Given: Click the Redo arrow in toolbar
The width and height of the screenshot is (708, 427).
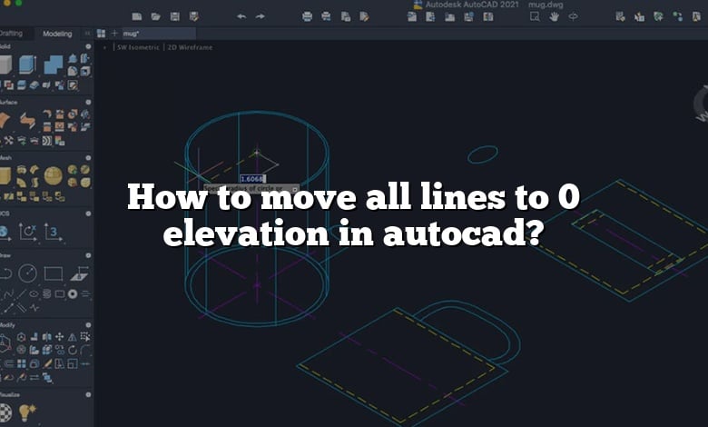Looking at the screenshot, I should (261, 16).
